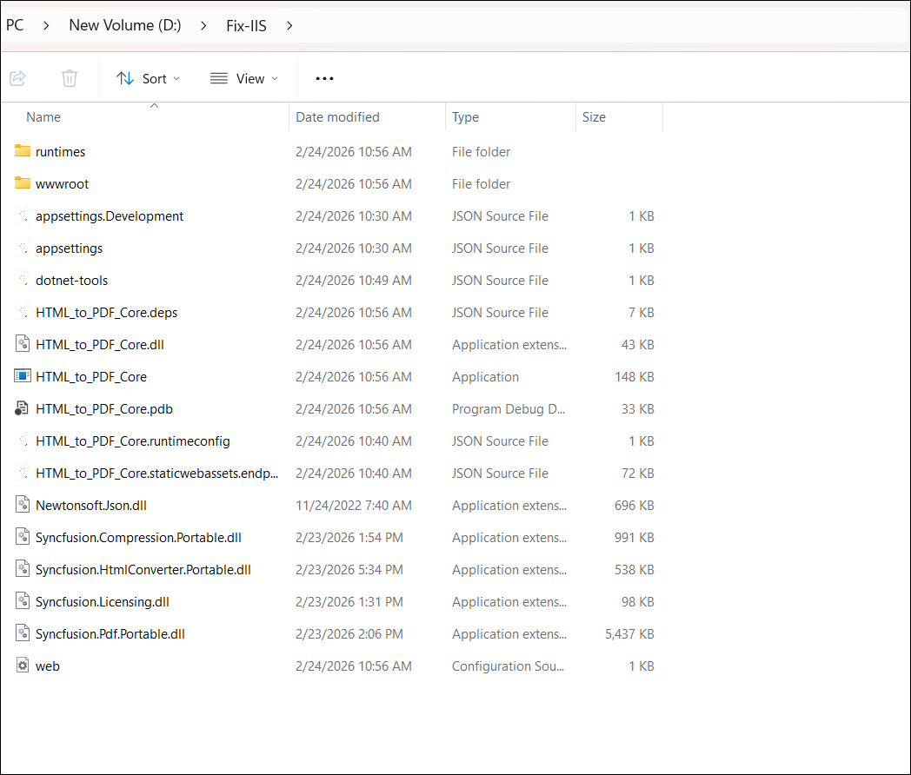This screenshot has width=911, height=775.
Task: Select the Syncfusion.Licensing.dll file name
Action: (x=103, y=602)
